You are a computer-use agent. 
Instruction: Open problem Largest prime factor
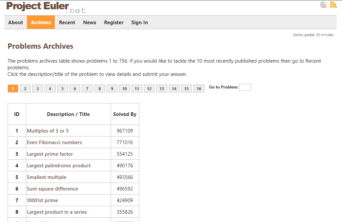coord(50,154)
